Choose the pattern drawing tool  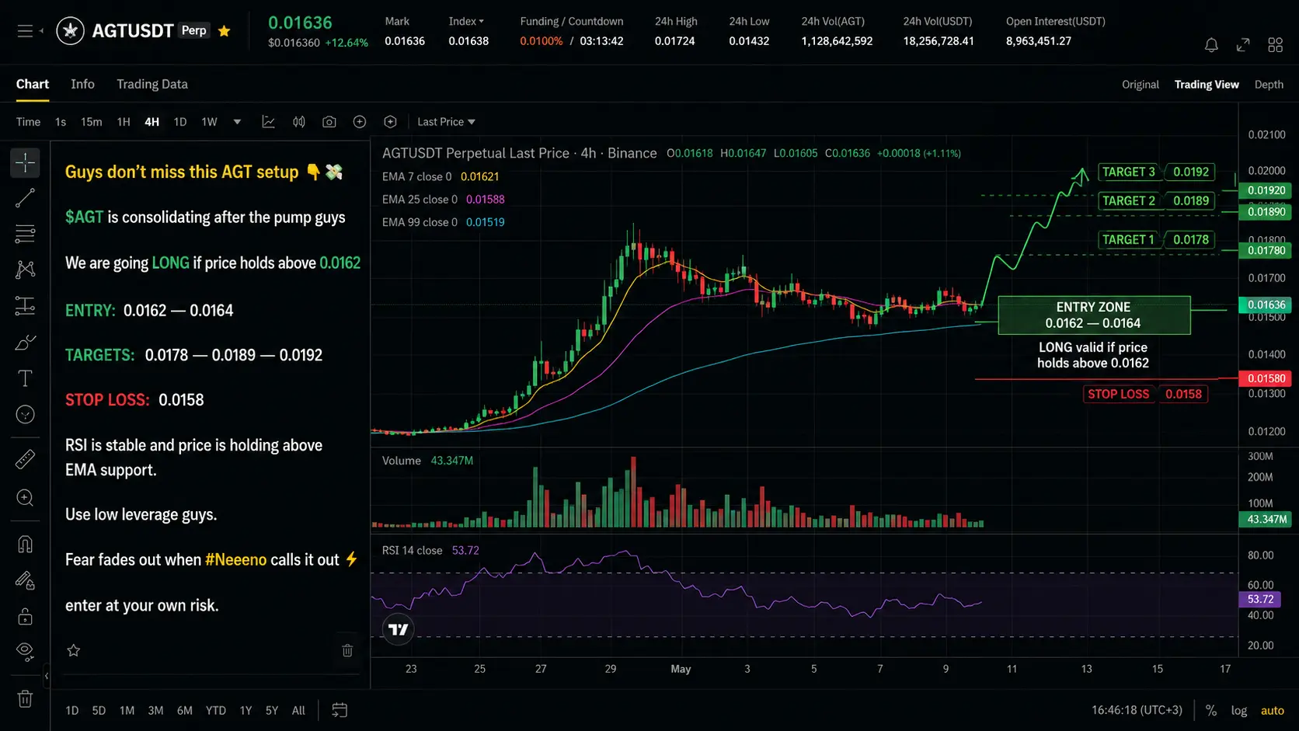click(25, 270)
